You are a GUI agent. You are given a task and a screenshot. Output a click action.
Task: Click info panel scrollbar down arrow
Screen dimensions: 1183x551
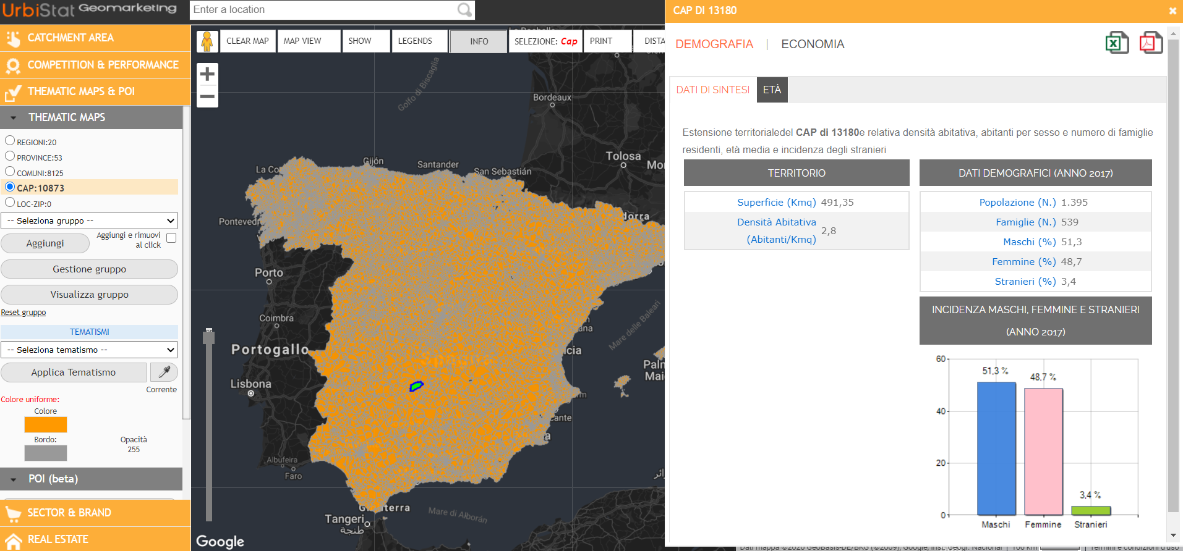1173,536
